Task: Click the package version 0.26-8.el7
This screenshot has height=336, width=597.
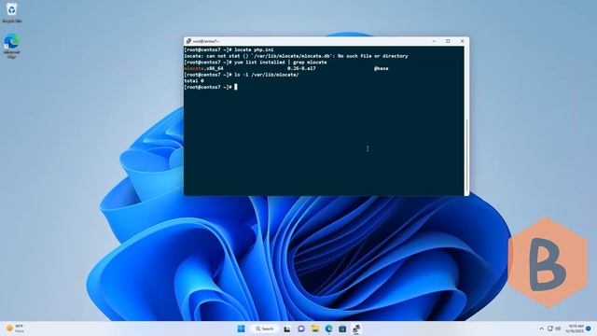Action: pos(301,68)
